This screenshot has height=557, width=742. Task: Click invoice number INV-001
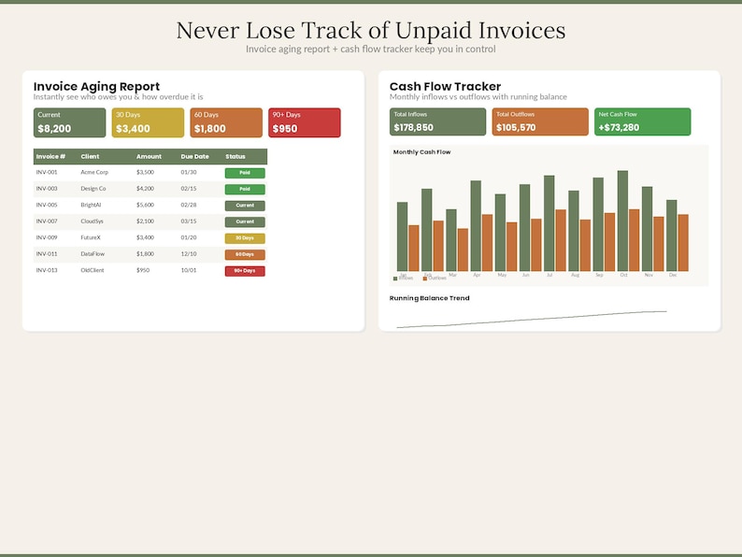pyautogui.click(x=47, y=172)
